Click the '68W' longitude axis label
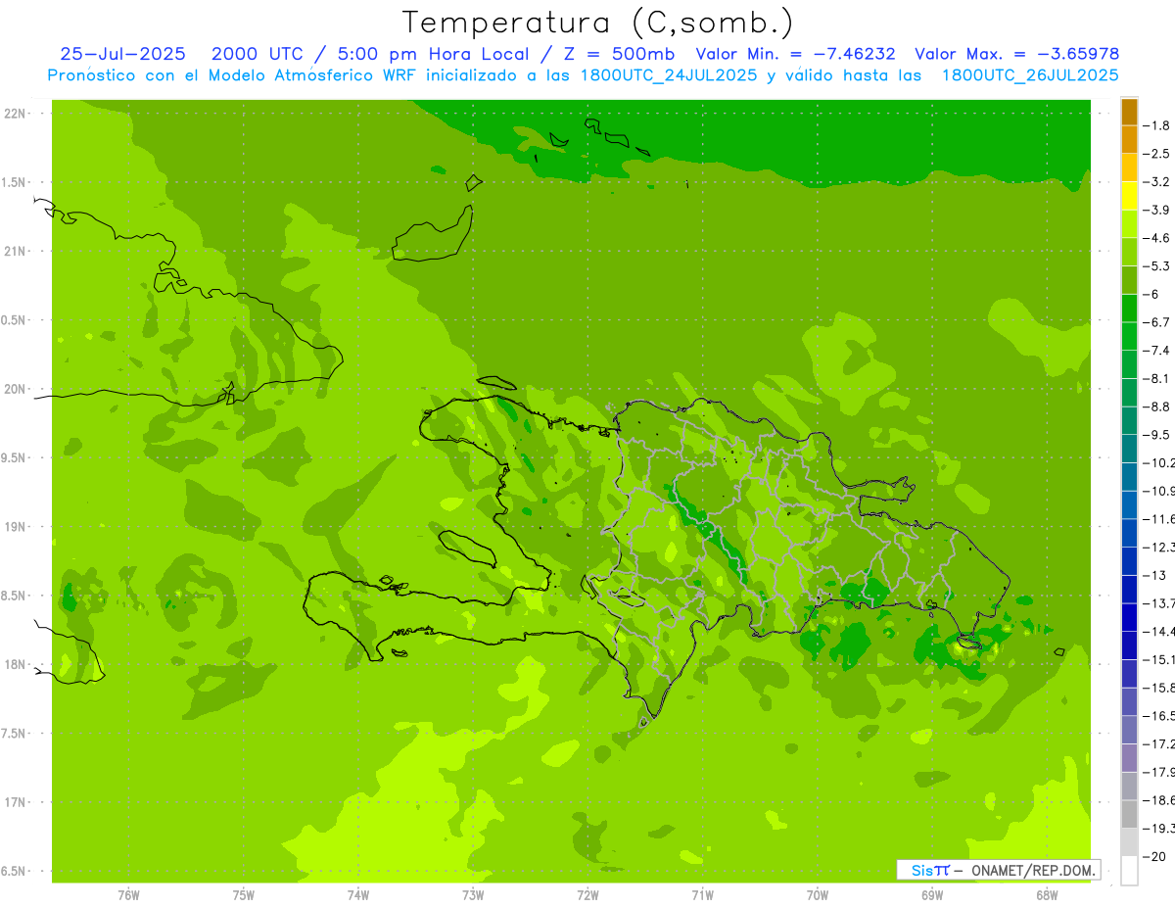The width and height of the screenshot is (1175, 908). coord(1047,895)
